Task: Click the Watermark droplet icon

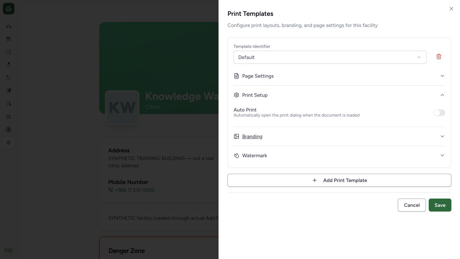Action: pos(236,155)
